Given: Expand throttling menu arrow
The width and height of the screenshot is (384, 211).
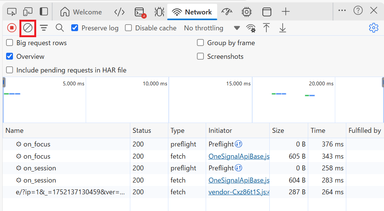Looking at the screenshot, I should (x=237, y=28).
